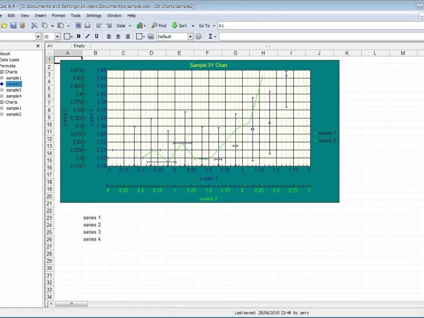Open the font size dropdown showing 10
The width and height of the screenshot is (424, 318).
pyautogui.click(x=57, y=36)
